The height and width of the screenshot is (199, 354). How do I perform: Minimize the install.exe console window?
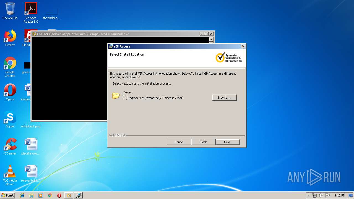(202, 34)
